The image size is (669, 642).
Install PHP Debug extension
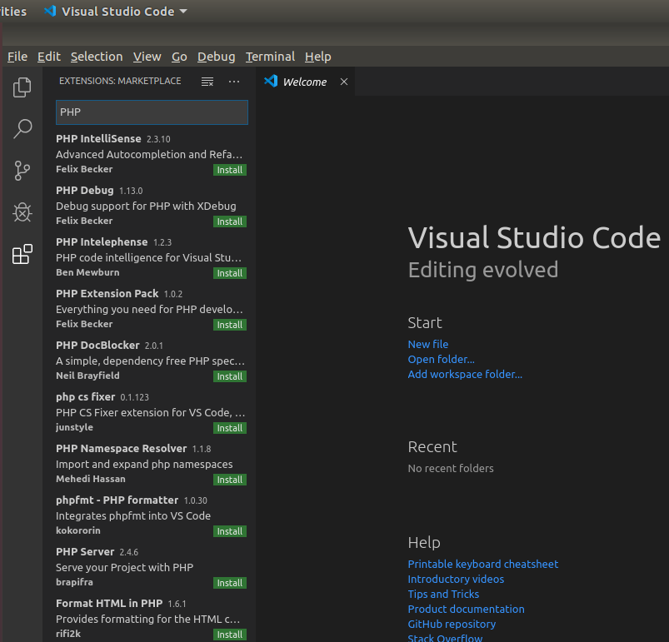pyautogui.click(x=230, y=221)
